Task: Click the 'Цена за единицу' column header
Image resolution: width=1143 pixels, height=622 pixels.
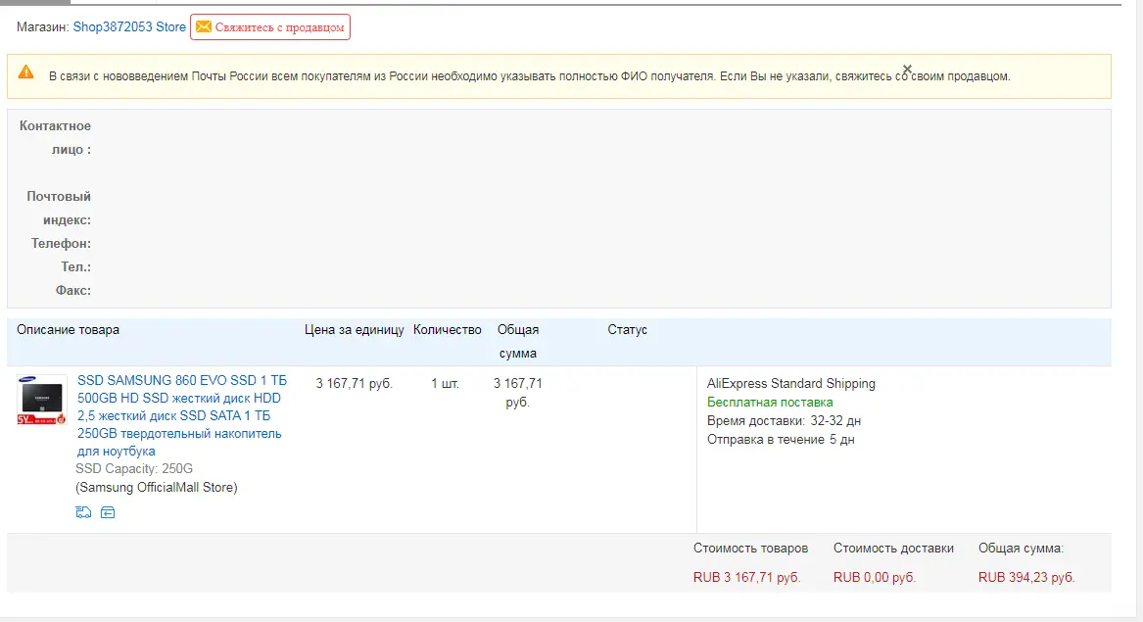Action: point(355,329)
